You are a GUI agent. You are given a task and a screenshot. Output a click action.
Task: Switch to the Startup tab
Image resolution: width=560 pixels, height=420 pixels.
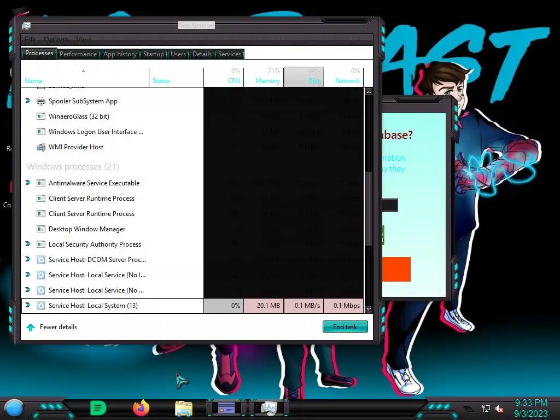(154, 54)
